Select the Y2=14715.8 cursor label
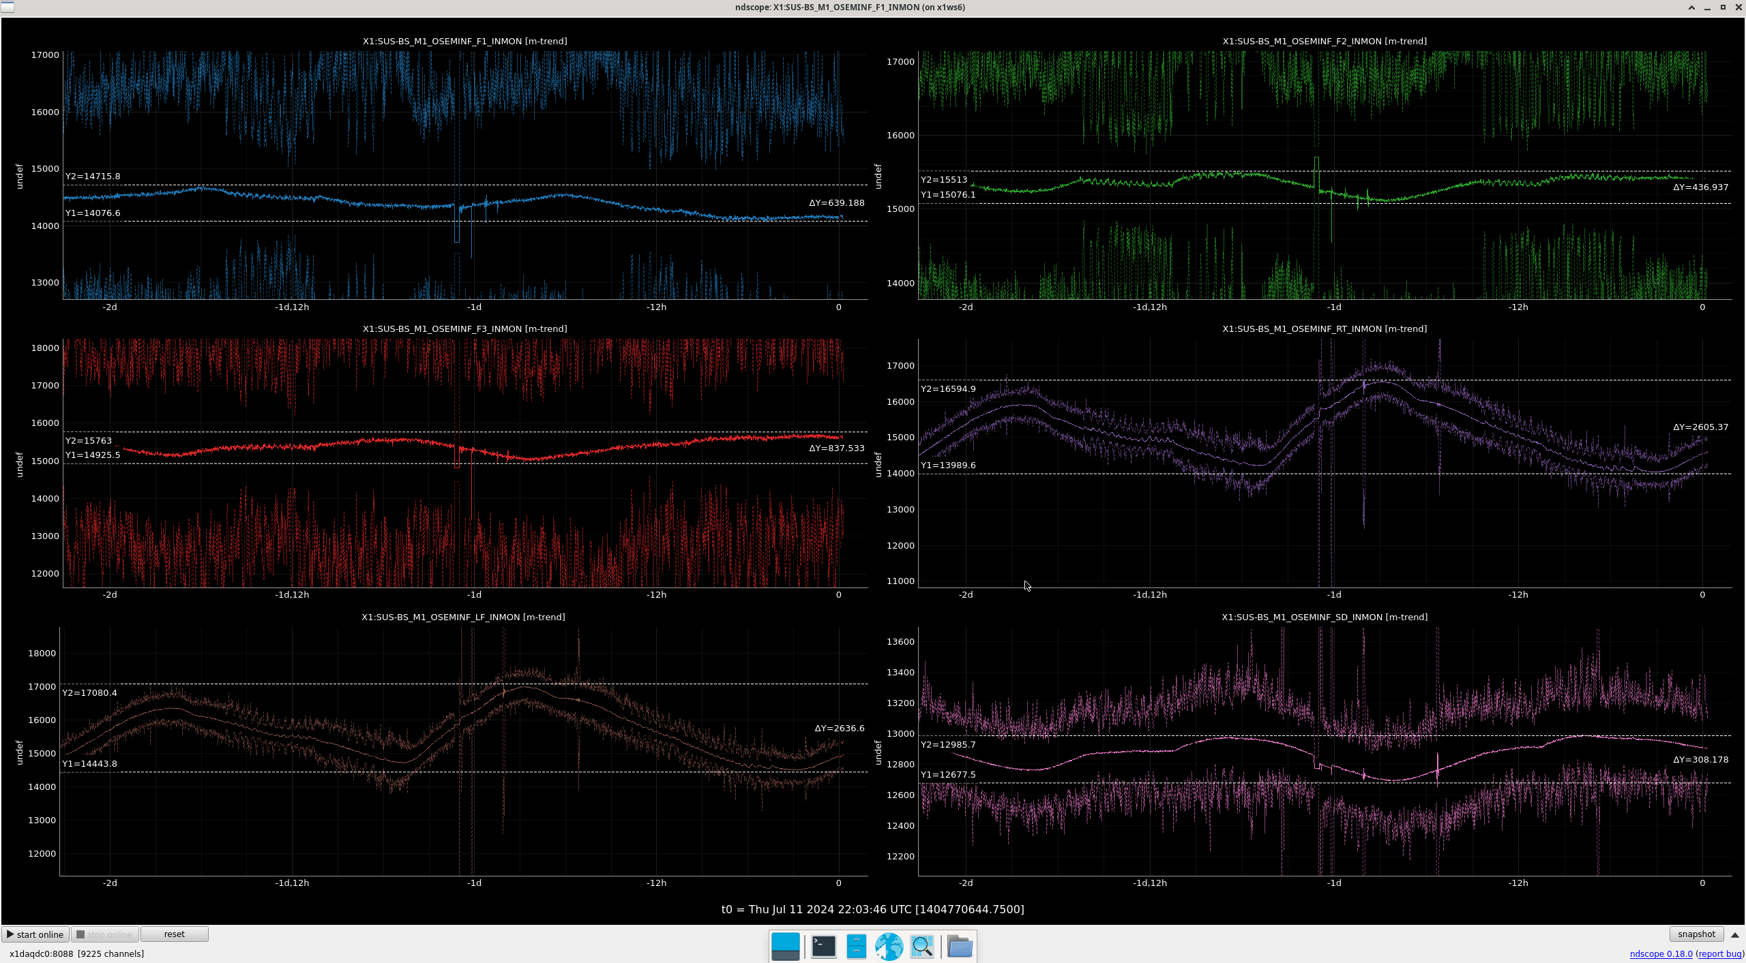The height and width of the screenshot is (963, 1746). (x=93, y=176)
